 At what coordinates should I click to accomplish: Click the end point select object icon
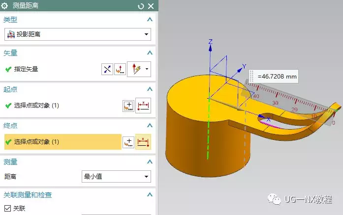(x=143, y=142)
